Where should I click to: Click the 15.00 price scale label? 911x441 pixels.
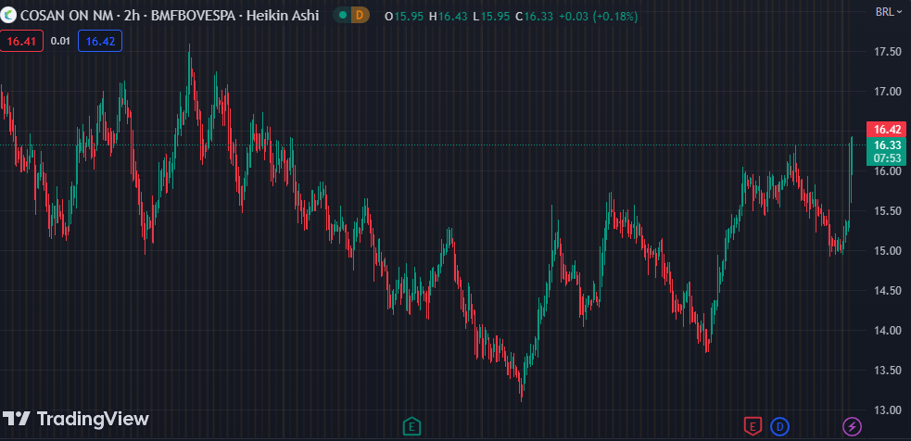pyautogui.click(x=887, y=251)
